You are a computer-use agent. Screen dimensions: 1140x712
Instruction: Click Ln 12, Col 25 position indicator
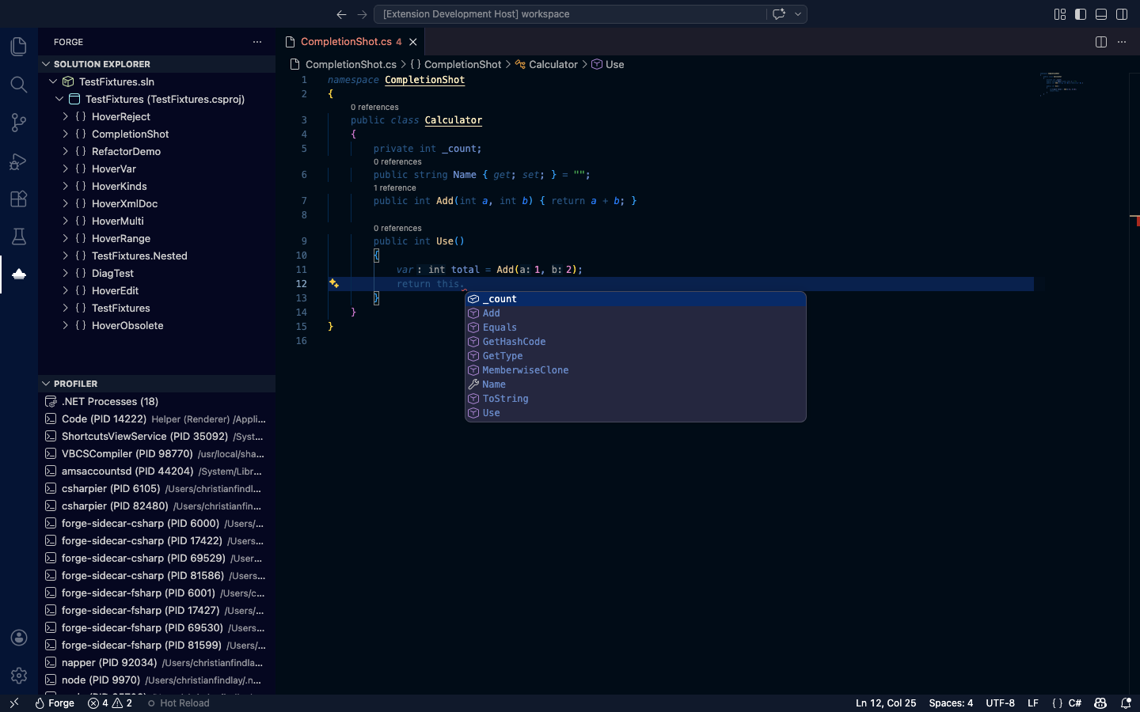pyautogui.click(x=886, y=703)
